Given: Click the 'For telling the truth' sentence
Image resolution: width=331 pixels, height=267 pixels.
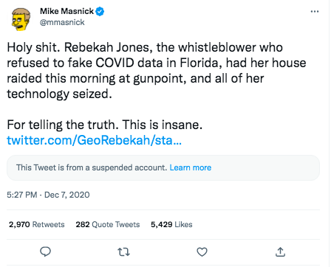Looking at the screenshot, I should coord(105,125).
